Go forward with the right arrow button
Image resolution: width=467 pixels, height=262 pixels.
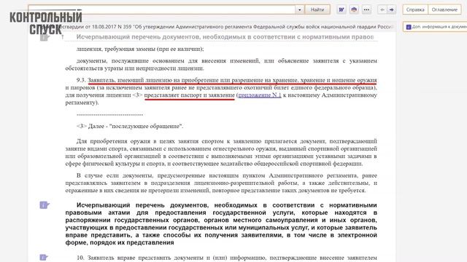pyautogui.click(x=392, y=9)
